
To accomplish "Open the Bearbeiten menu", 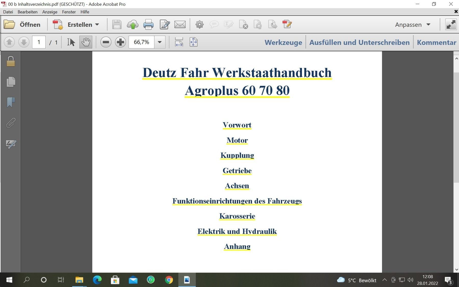I will (x=27, y=12).
